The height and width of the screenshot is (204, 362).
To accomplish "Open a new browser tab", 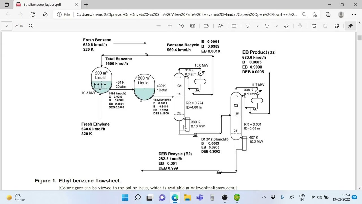I will [x=86, y=5].
